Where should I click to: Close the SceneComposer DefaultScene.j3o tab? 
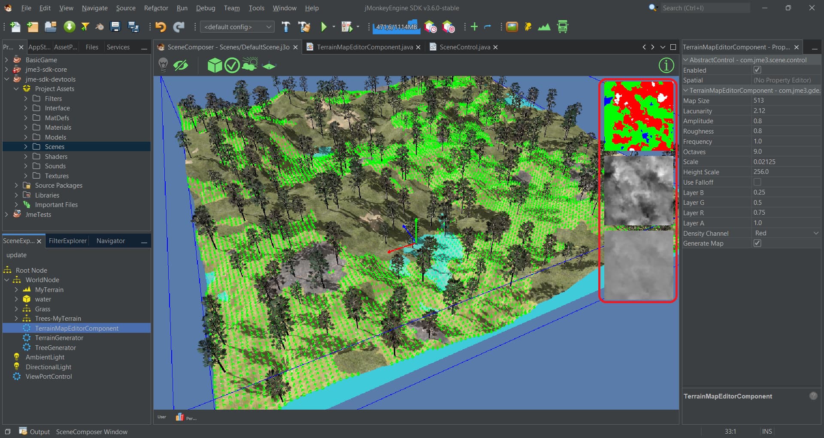(295, 47)
